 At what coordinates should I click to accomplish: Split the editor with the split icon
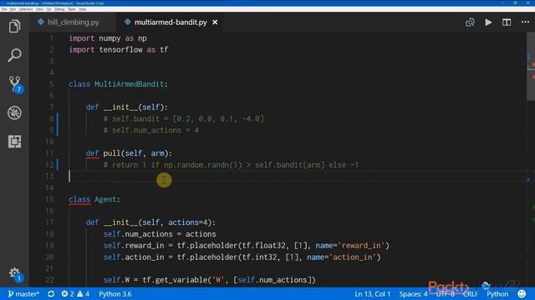point(507,22)
